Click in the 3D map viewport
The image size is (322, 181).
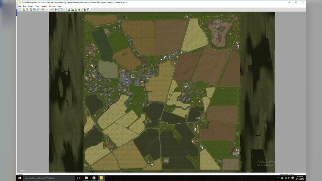click(162, 92)
